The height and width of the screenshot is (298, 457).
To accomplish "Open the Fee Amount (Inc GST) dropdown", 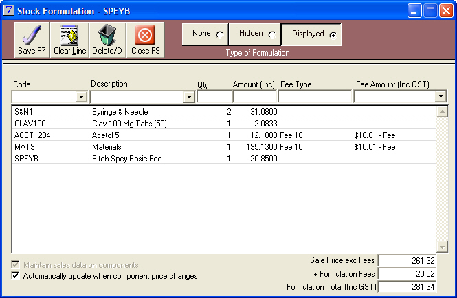I will click(441, 96).
